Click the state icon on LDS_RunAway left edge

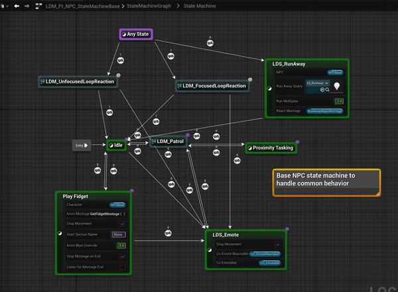coord(269,89)
